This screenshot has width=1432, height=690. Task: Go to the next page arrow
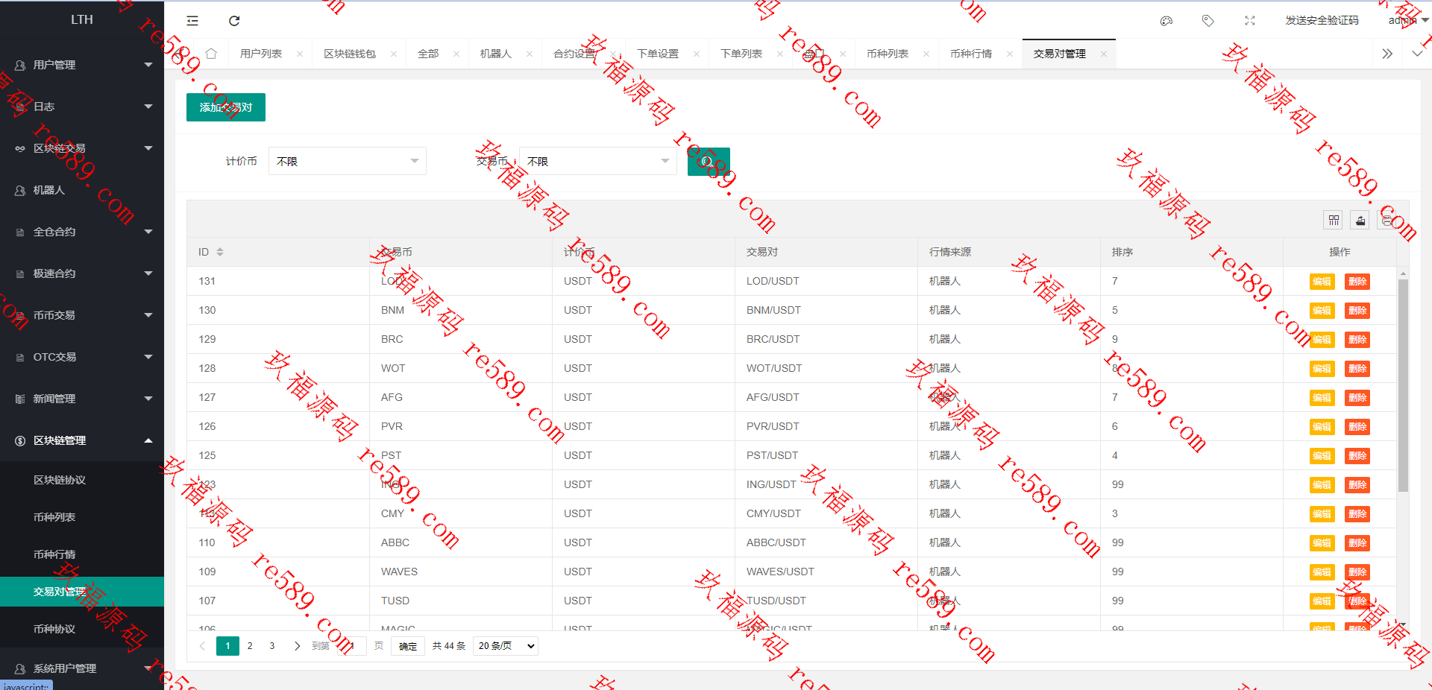(x=297, y=646)
